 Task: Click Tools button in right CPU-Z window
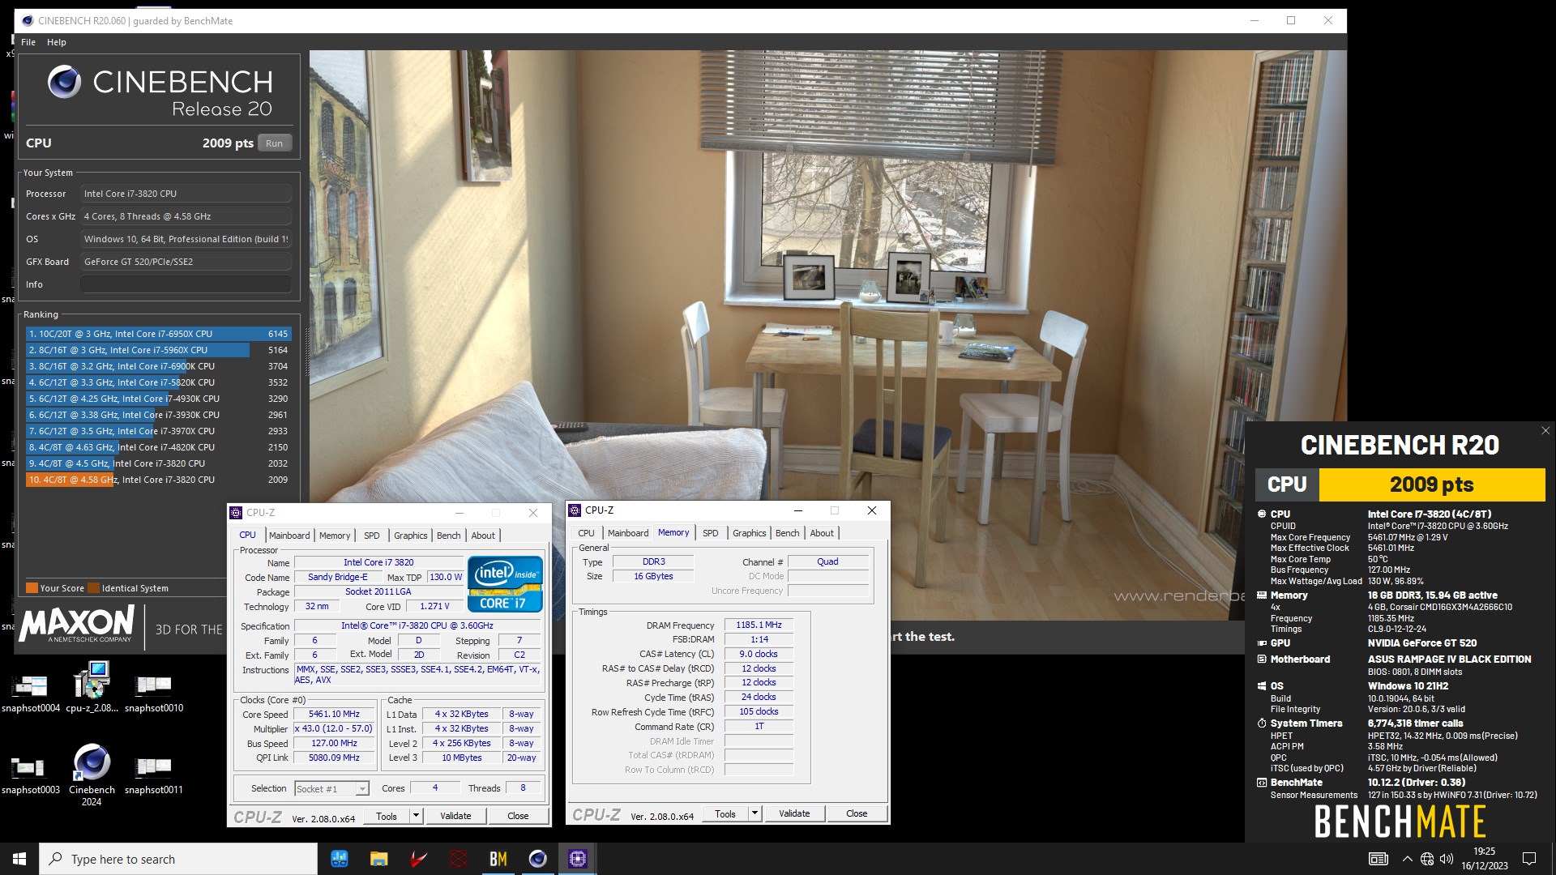coord(725,813)
